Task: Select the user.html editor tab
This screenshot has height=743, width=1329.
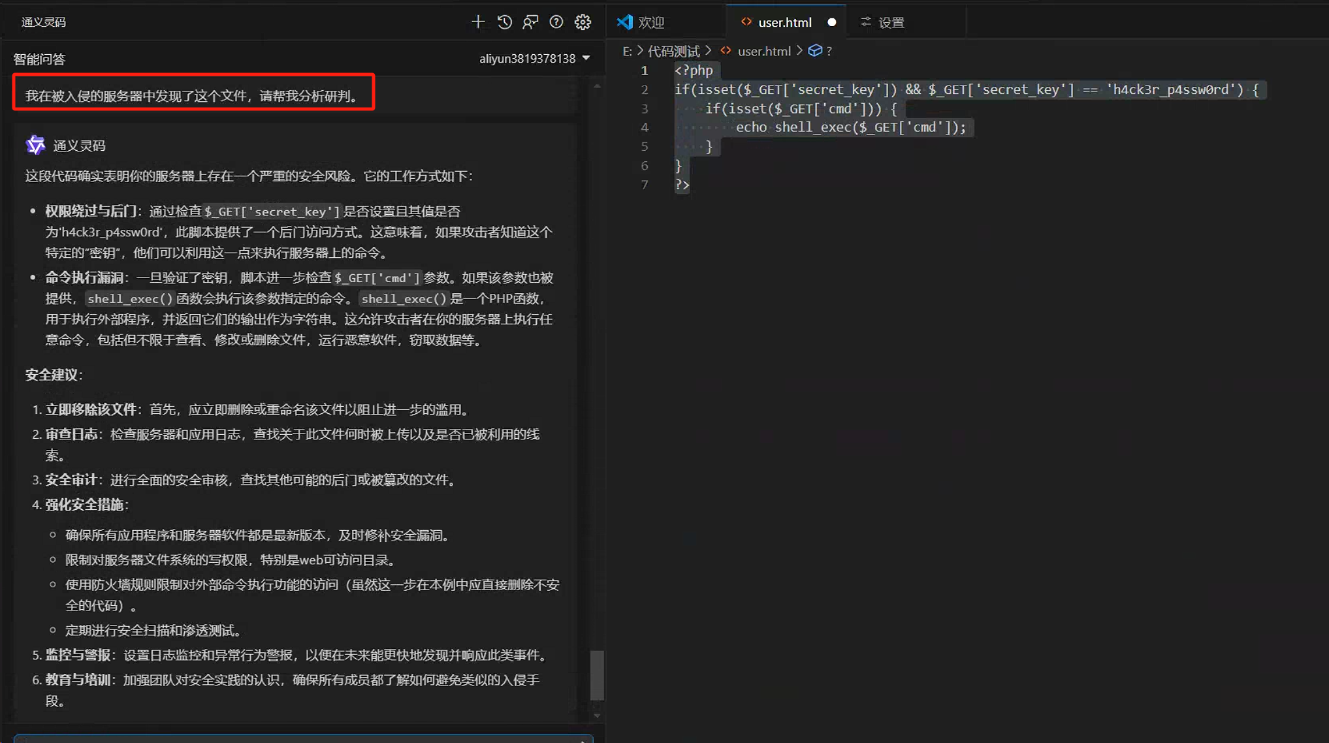Action: click(784, 22)
